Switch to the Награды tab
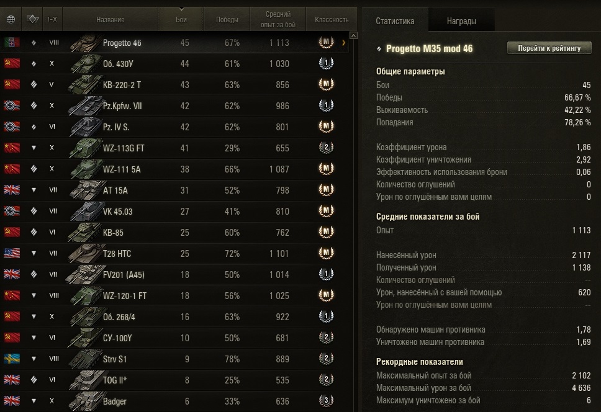Viewport: 601px width, 412px height. tap(461, 21)
